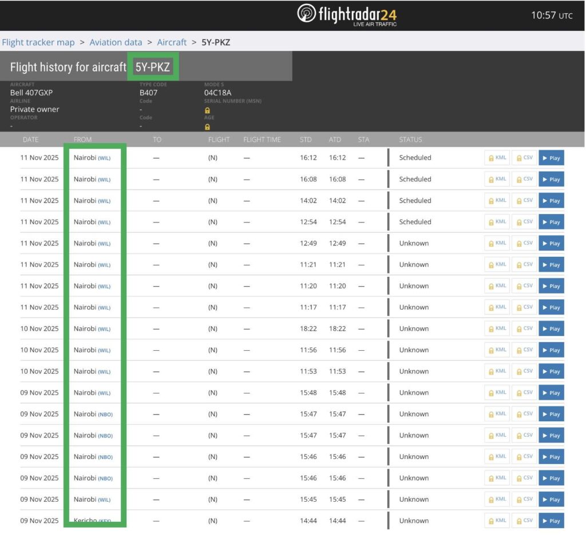Click KML button for the 12:49 flight
Viewport: 586px width, 535px height.
point(497,243)
